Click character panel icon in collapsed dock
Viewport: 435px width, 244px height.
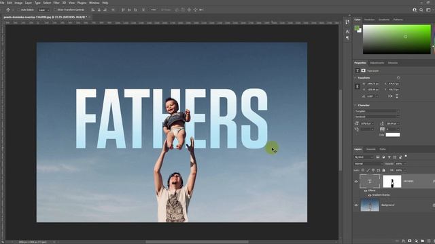[347, 32]
